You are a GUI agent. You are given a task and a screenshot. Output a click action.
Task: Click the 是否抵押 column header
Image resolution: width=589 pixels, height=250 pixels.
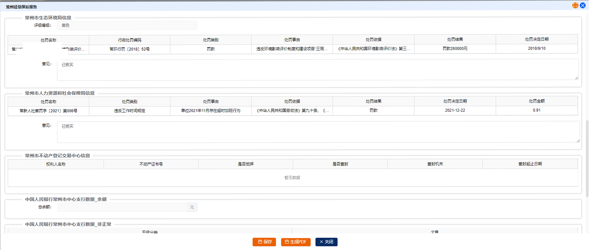(x=246, y=164)
